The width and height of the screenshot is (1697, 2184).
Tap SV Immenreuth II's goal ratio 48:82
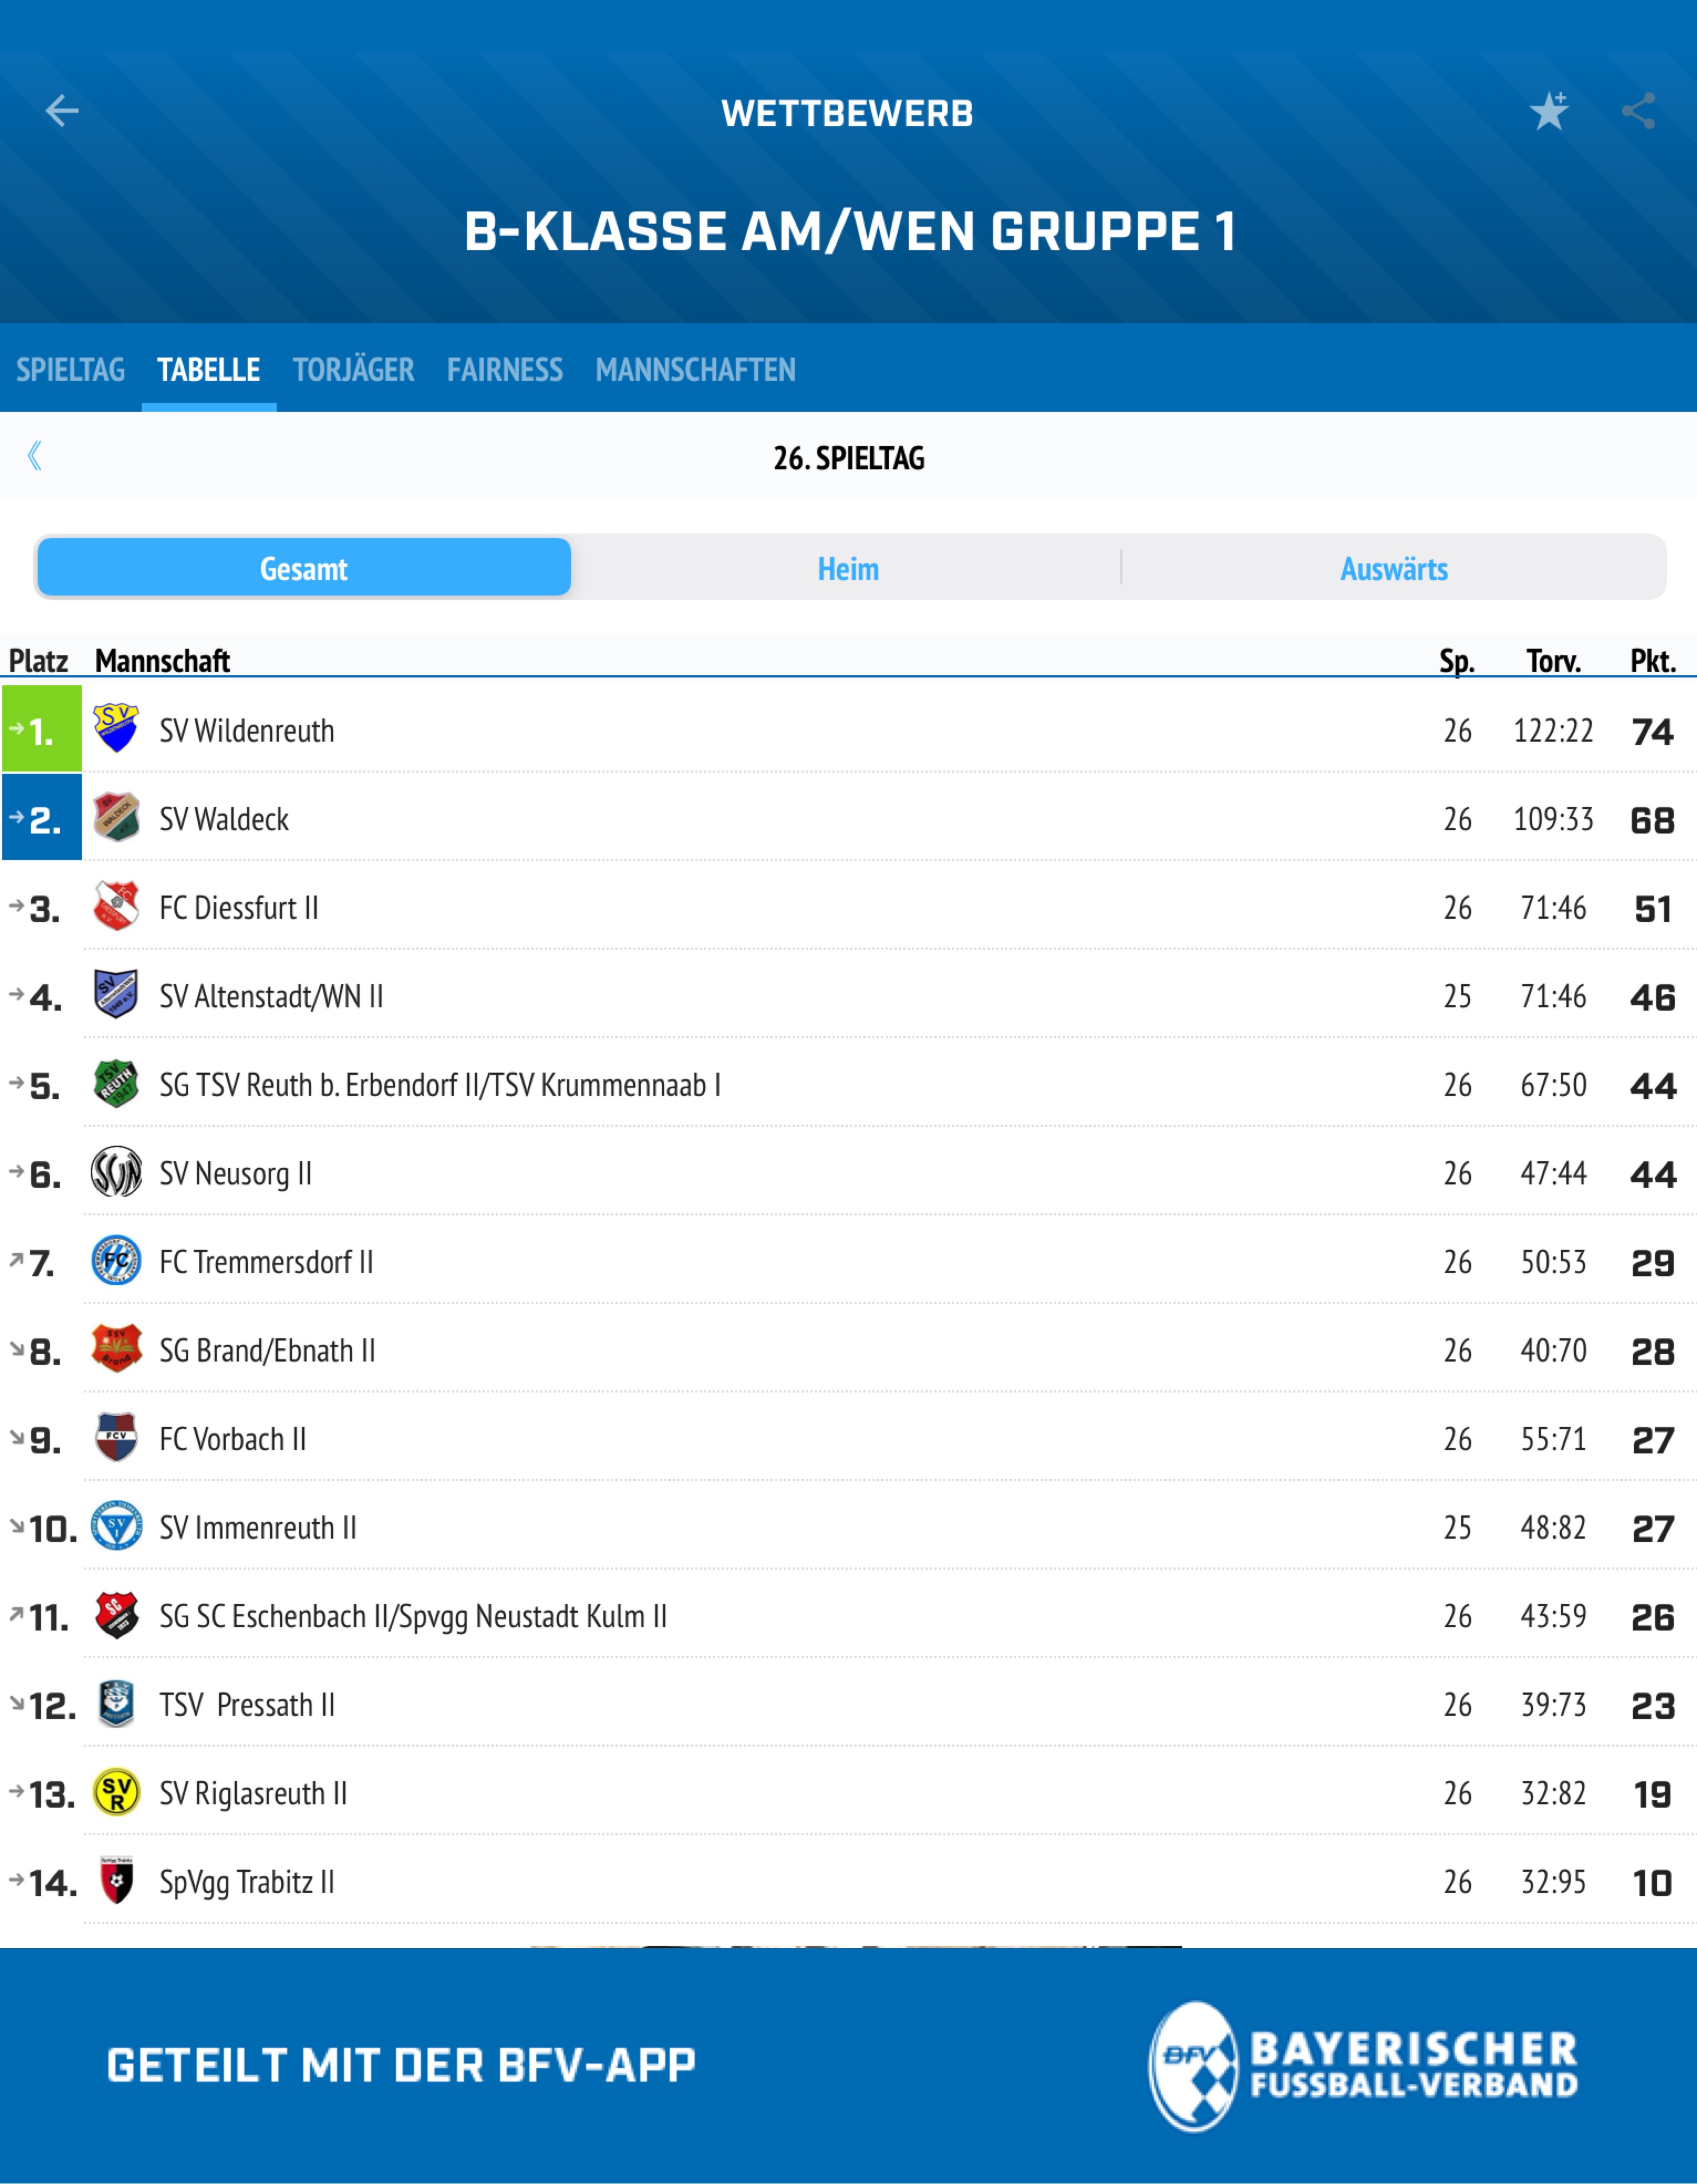pos(1553,1527)
